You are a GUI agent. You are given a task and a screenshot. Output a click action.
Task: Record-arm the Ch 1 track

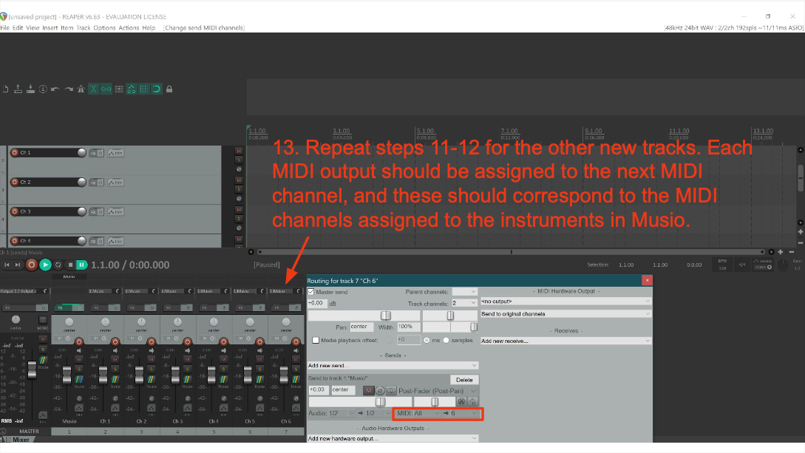[14, 153]
